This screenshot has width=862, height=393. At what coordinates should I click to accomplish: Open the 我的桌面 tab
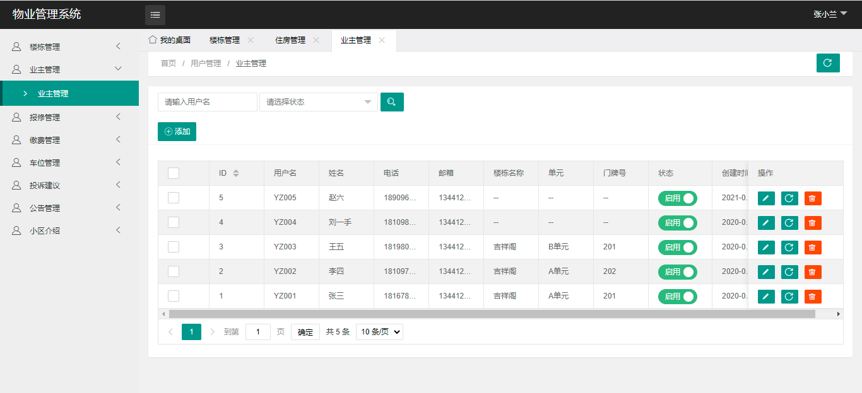[169, 40]
